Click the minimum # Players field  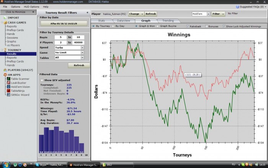click(x=60, y=42)
